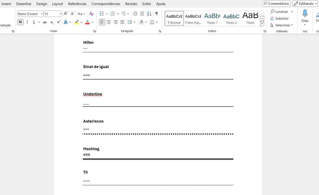Viewport: 319px width, 195px height.
Task: Increase the paragraph indent
Action: [x=142, y=14]
